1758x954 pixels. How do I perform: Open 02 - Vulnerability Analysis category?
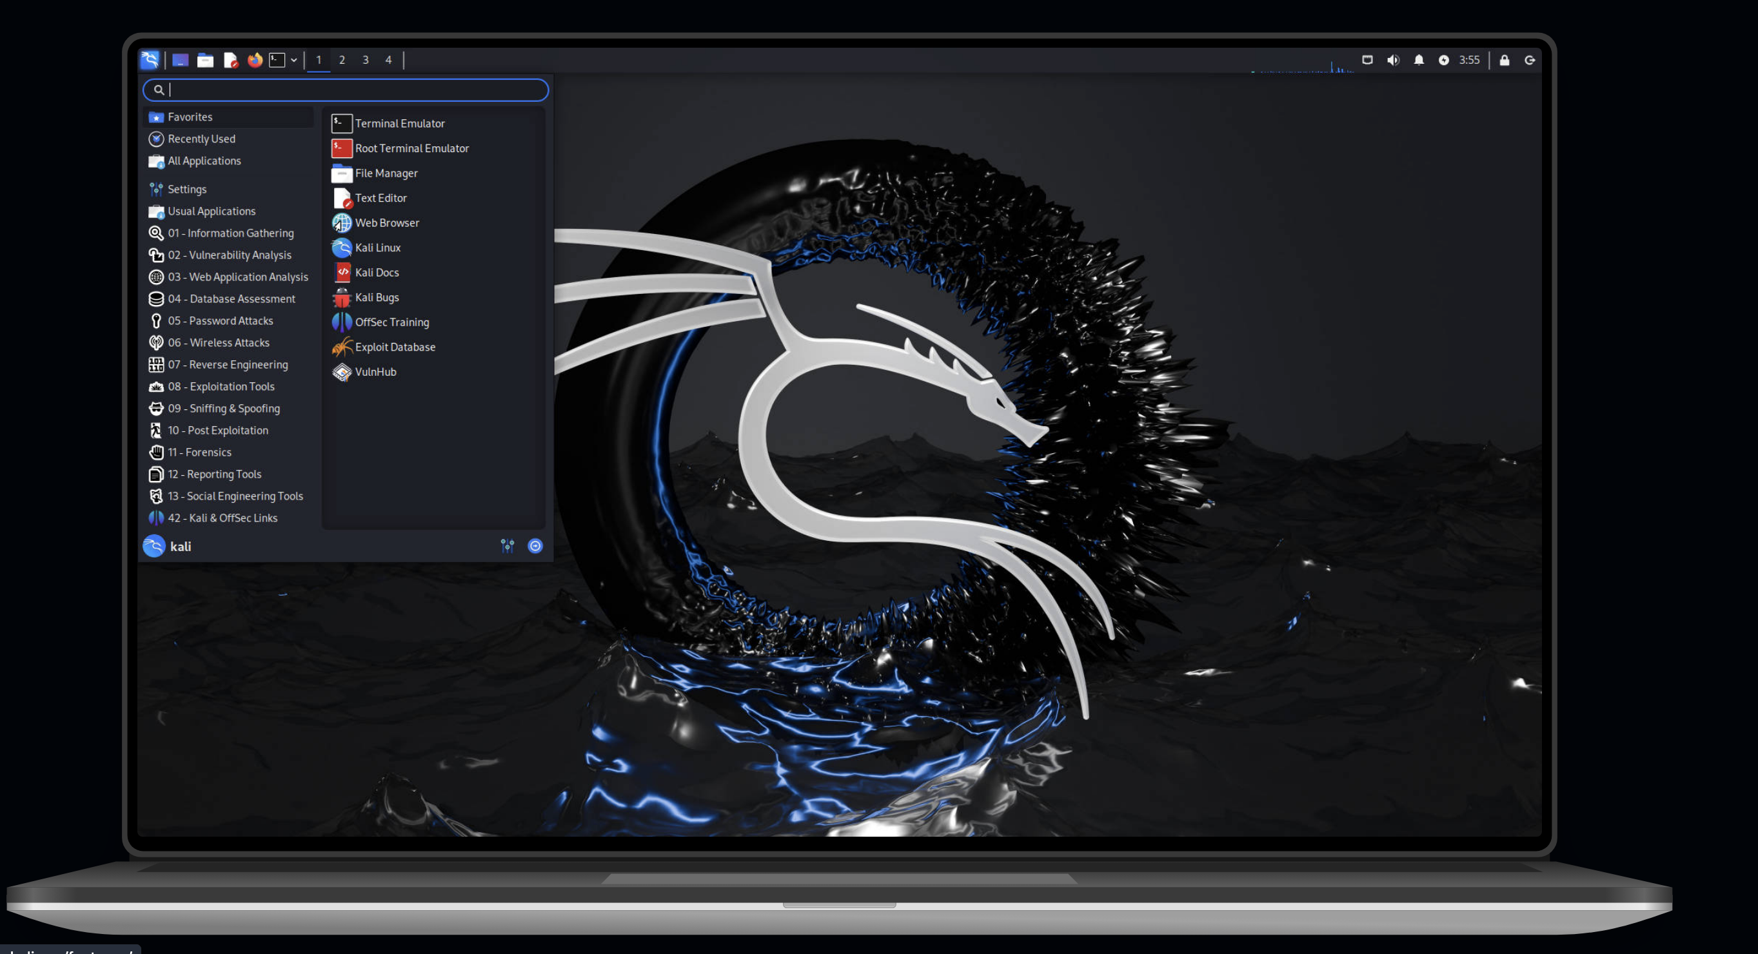coord(229,255)
